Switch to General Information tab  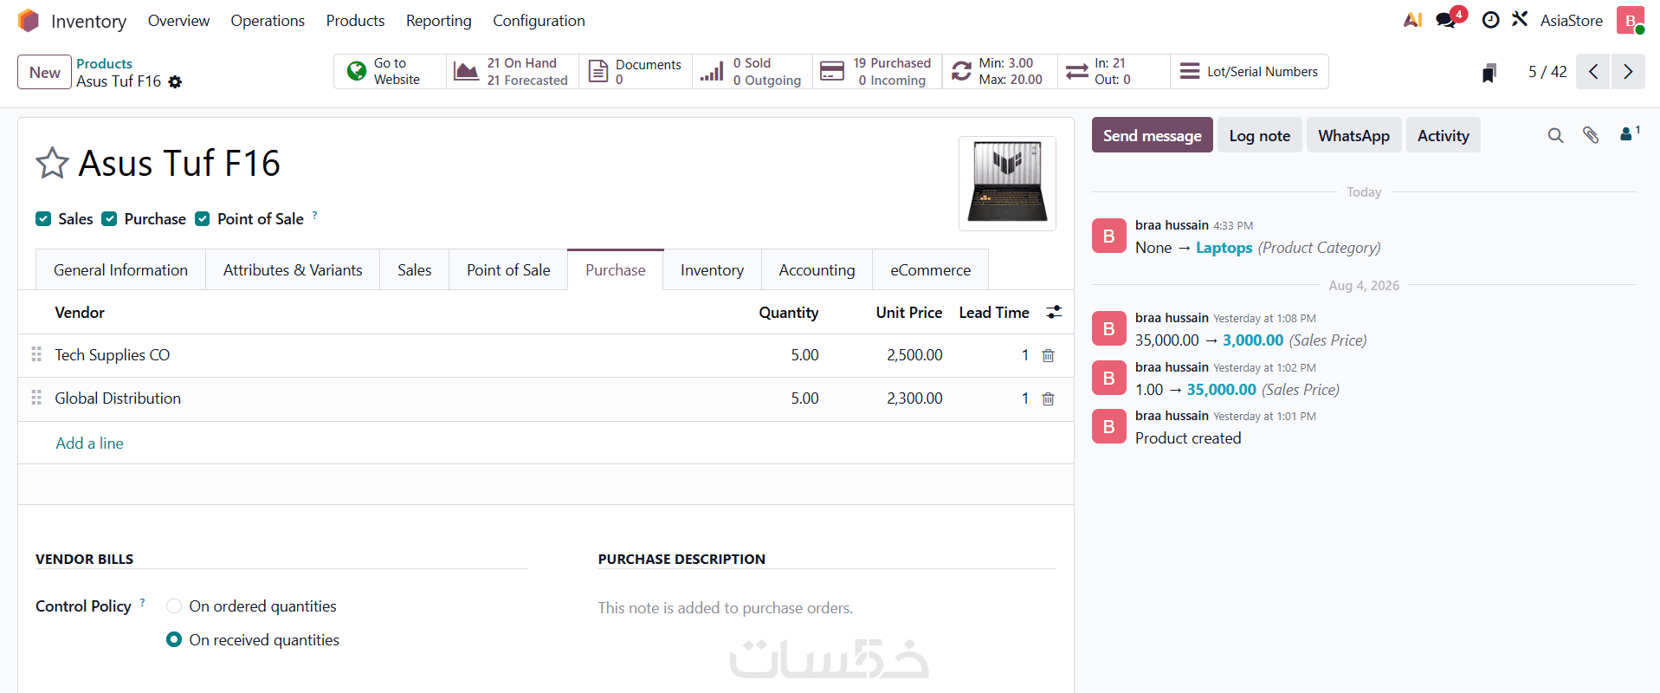click(120, 270)
